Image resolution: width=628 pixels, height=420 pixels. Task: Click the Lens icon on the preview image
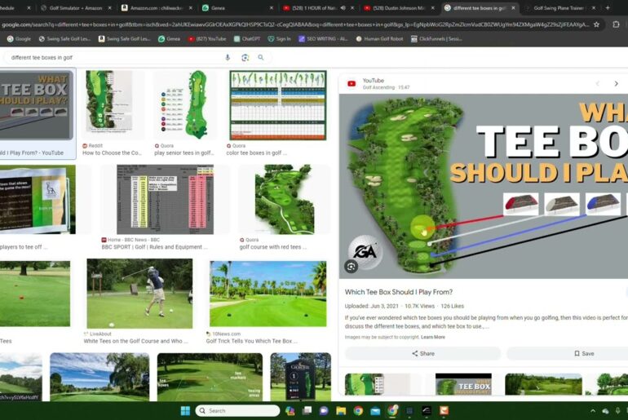tap(352, 266)
